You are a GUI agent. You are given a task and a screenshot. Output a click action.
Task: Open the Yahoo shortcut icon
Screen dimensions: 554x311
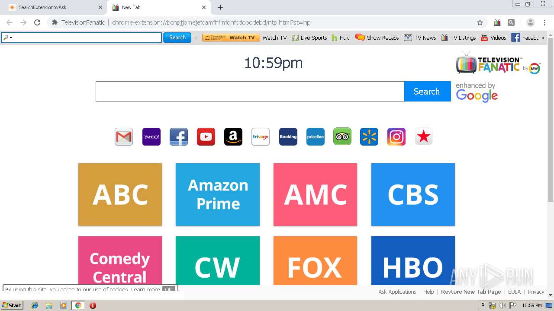pos(151,137)
